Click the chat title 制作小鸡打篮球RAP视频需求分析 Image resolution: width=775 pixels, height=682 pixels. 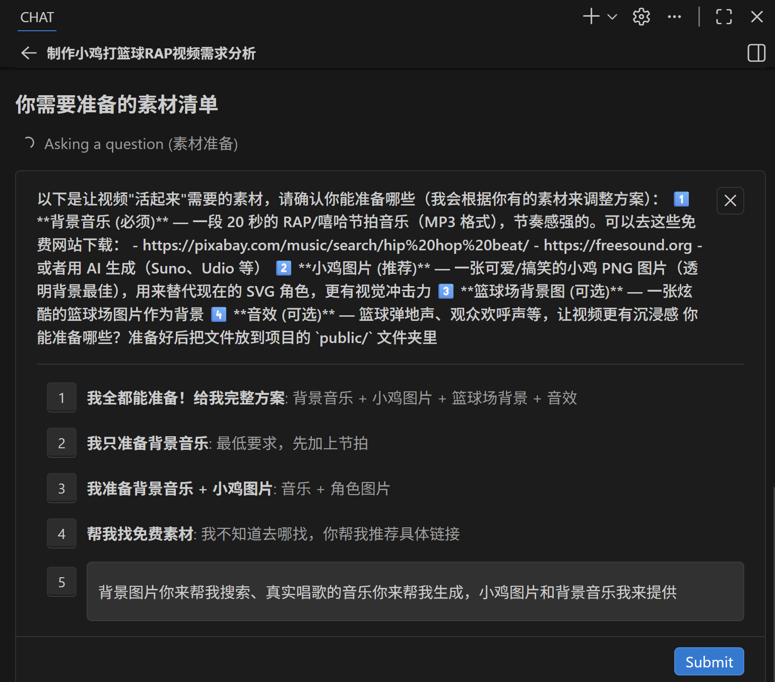tap(151, 53)
